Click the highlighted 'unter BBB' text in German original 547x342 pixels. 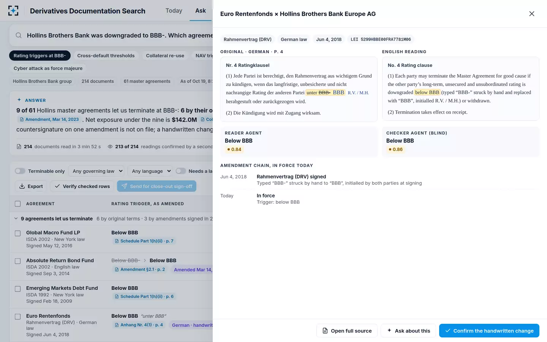click(326, 92)
